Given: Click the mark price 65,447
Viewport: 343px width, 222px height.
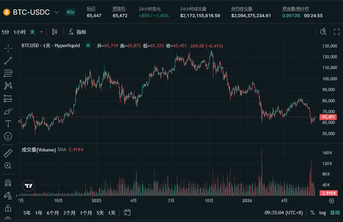Looking at the screenshot, I should (x=94, y=16).
